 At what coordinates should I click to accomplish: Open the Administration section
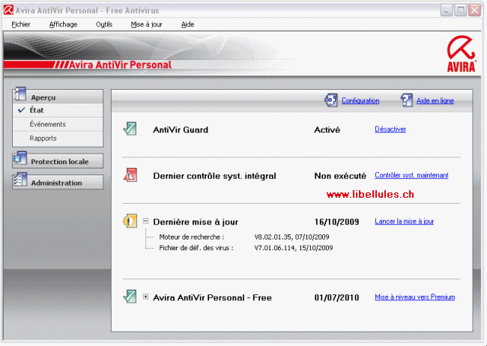pos(58,182)
